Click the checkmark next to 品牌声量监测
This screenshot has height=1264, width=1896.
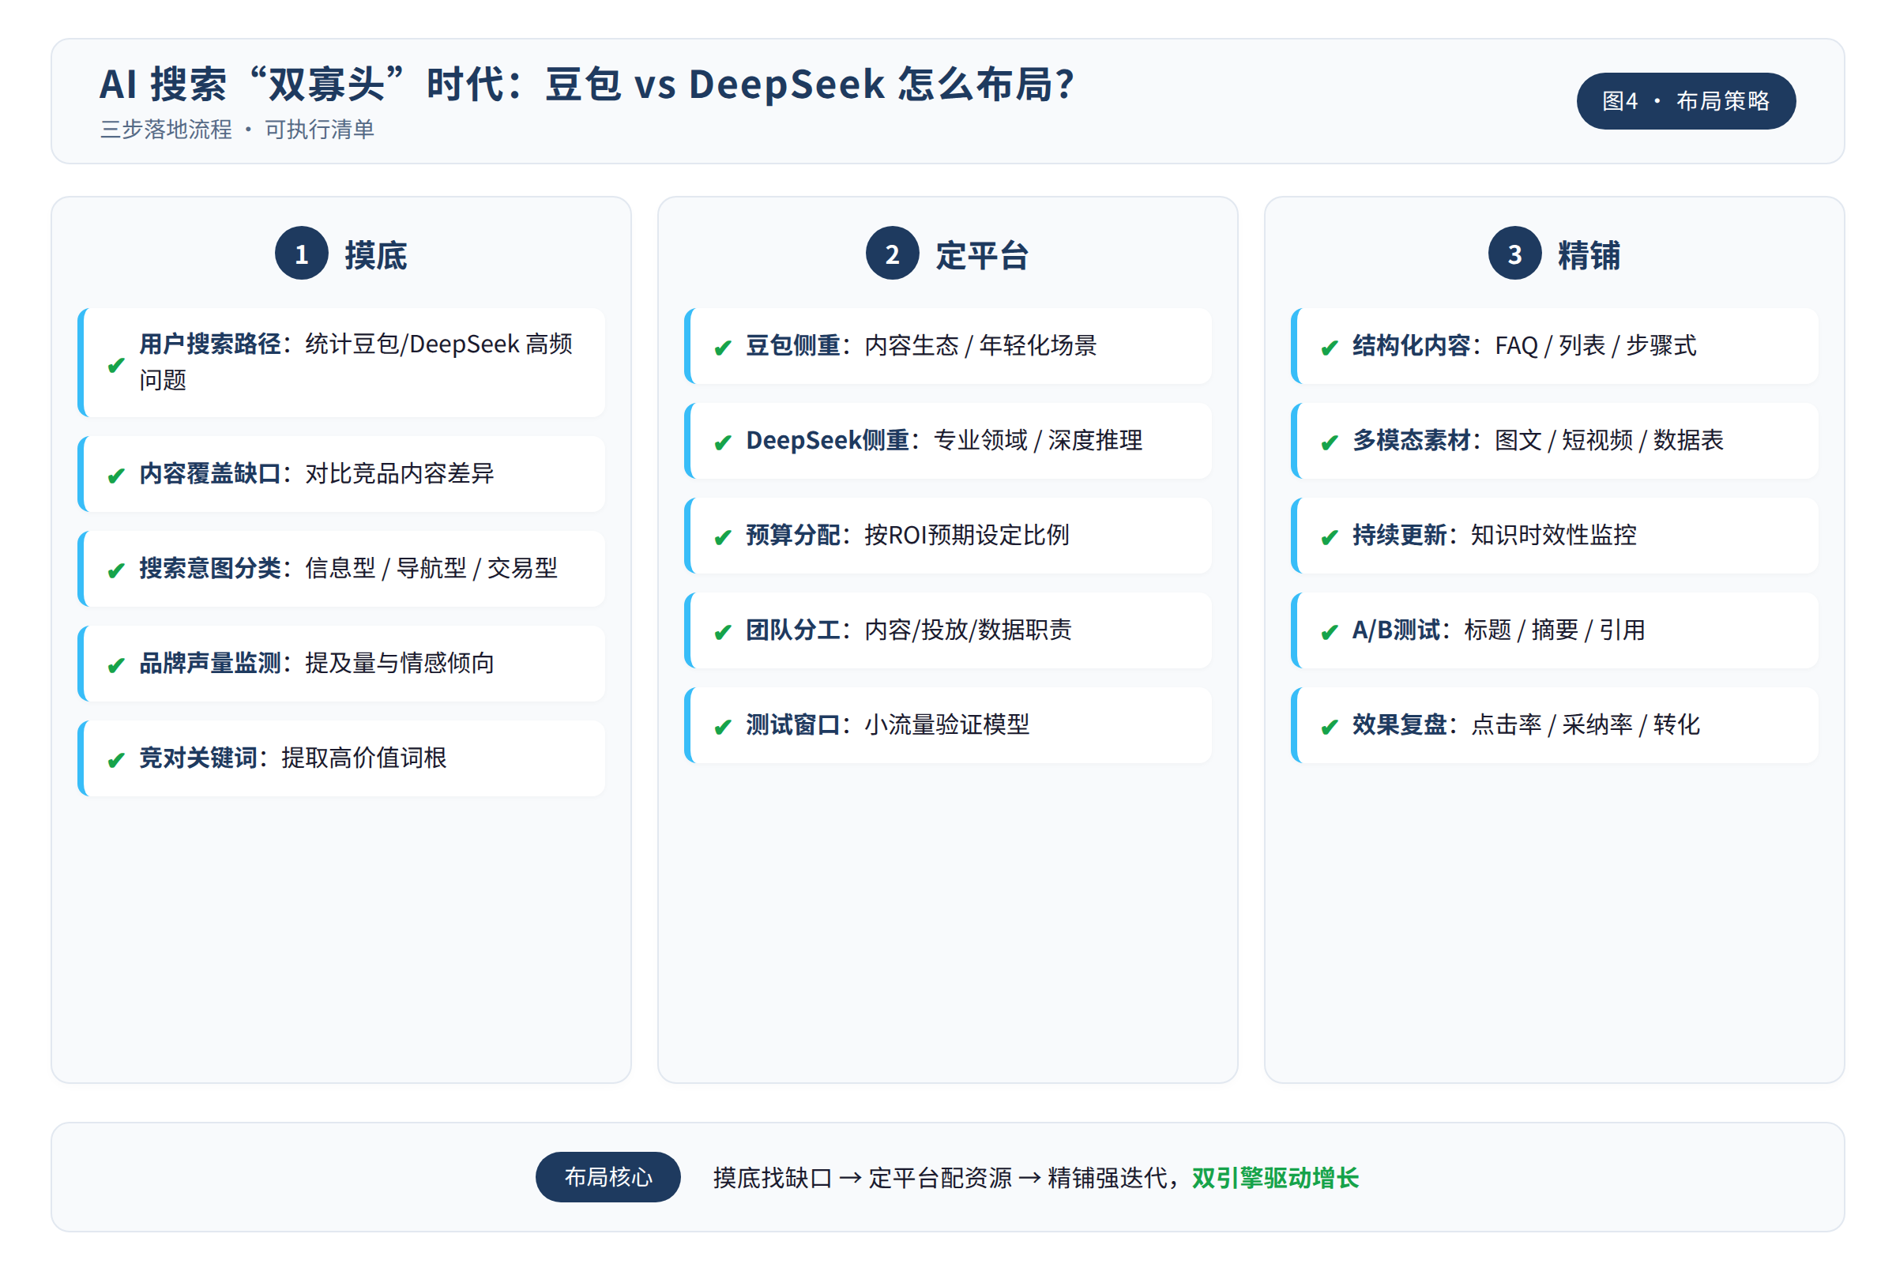click(x=116, y=665)
